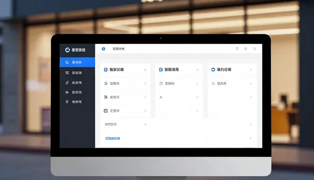
Task: Open the sidebar item directly below the highlighted one
Action: click(x=78, y=73)
